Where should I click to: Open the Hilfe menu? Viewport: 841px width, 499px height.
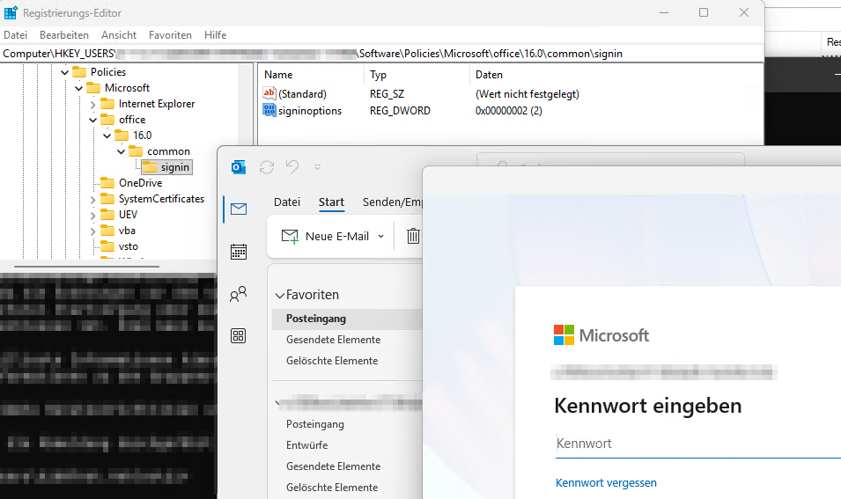(215, 35)
